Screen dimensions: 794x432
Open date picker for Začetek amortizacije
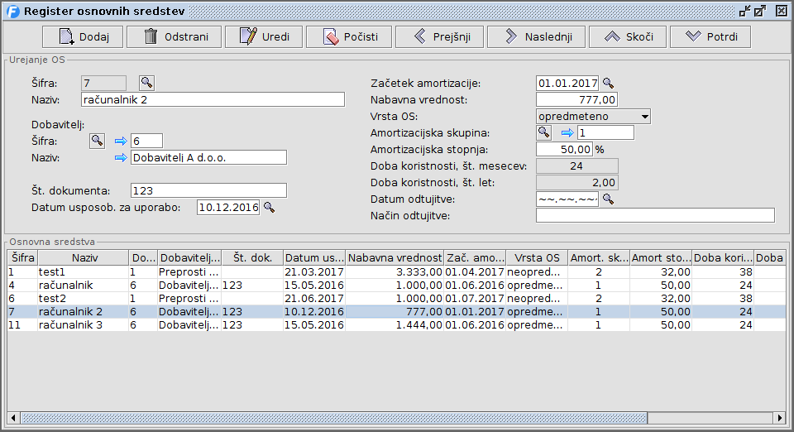pyautogui.click(x=608, y=83)
